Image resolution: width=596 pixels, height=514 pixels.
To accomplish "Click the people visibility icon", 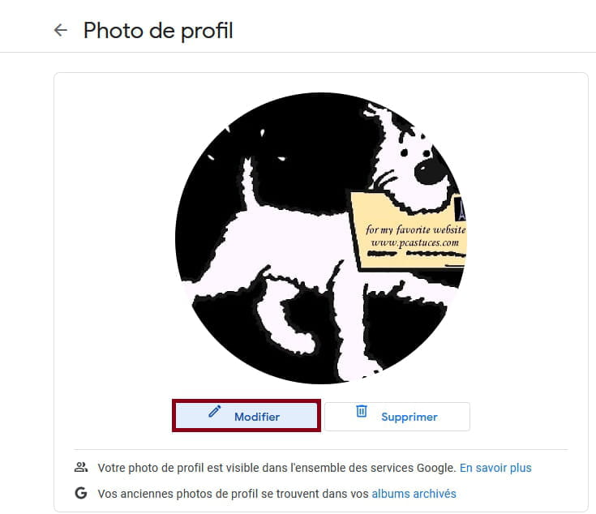I will pyautogui.click(x=81, y=467).
